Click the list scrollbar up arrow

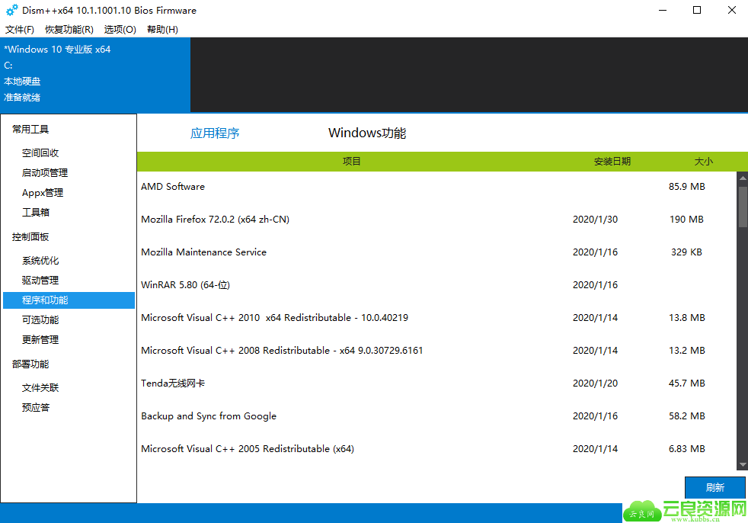743,178
